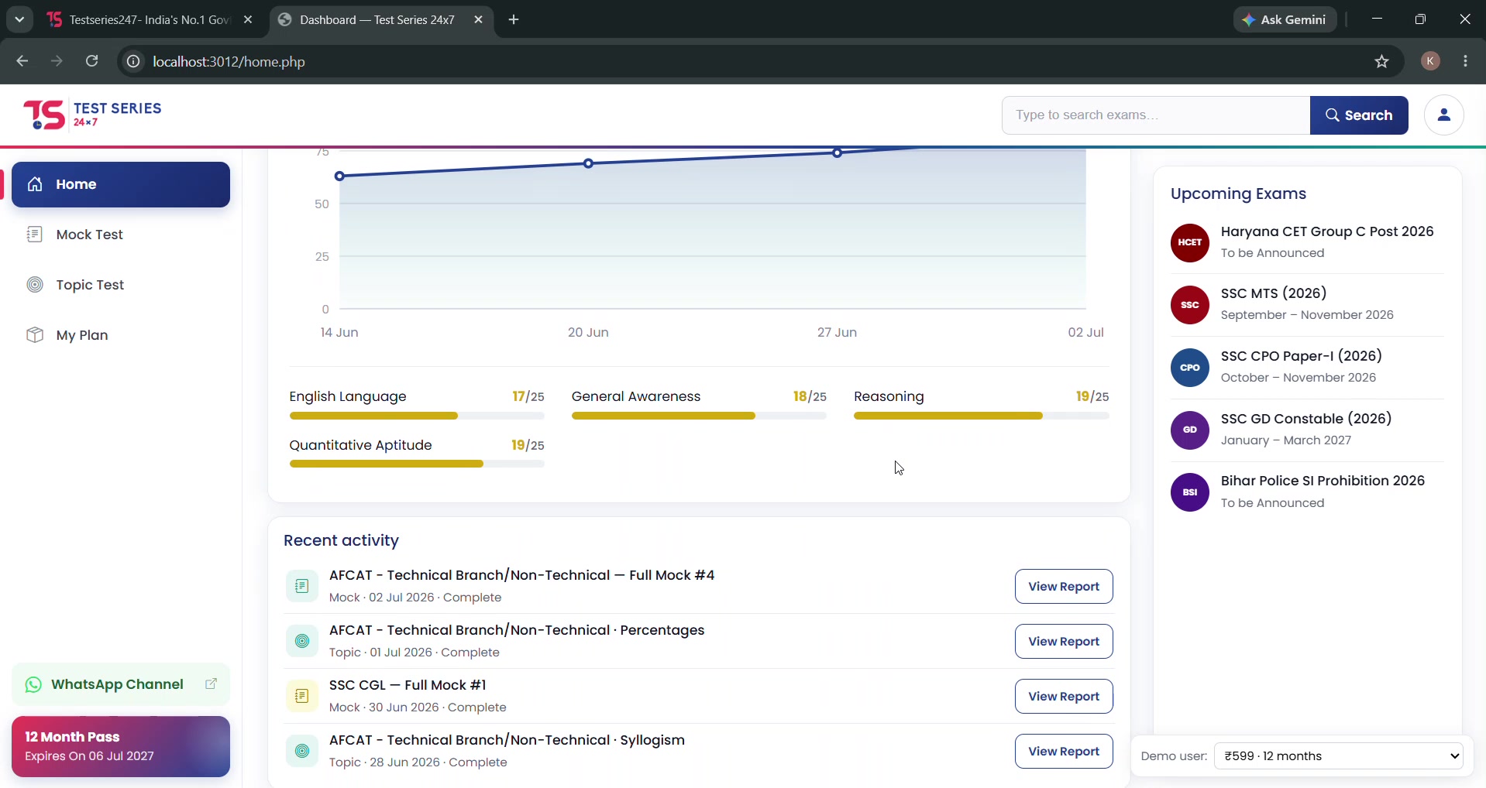Close the Testseries247 browser tab
The image size is (1486, 788).
point(248,19)
